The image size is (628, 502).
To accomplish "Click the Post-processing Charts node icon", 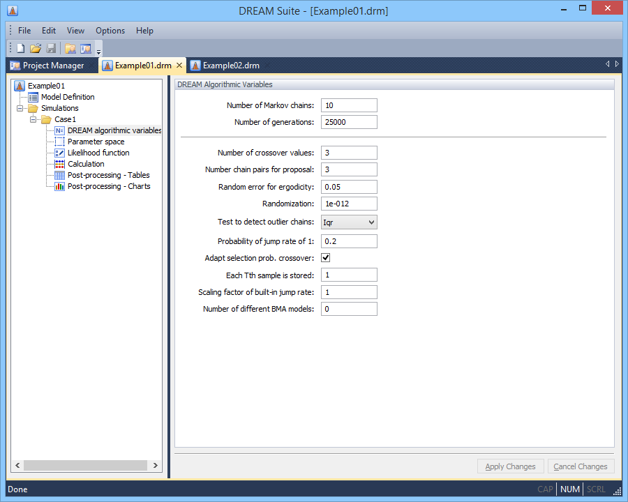I will (x=59, y=187).
